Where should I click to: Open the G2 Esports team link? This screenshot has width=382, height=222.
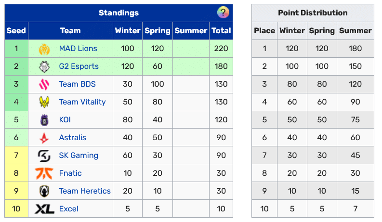pyautogui.click(x=79, y=66)
